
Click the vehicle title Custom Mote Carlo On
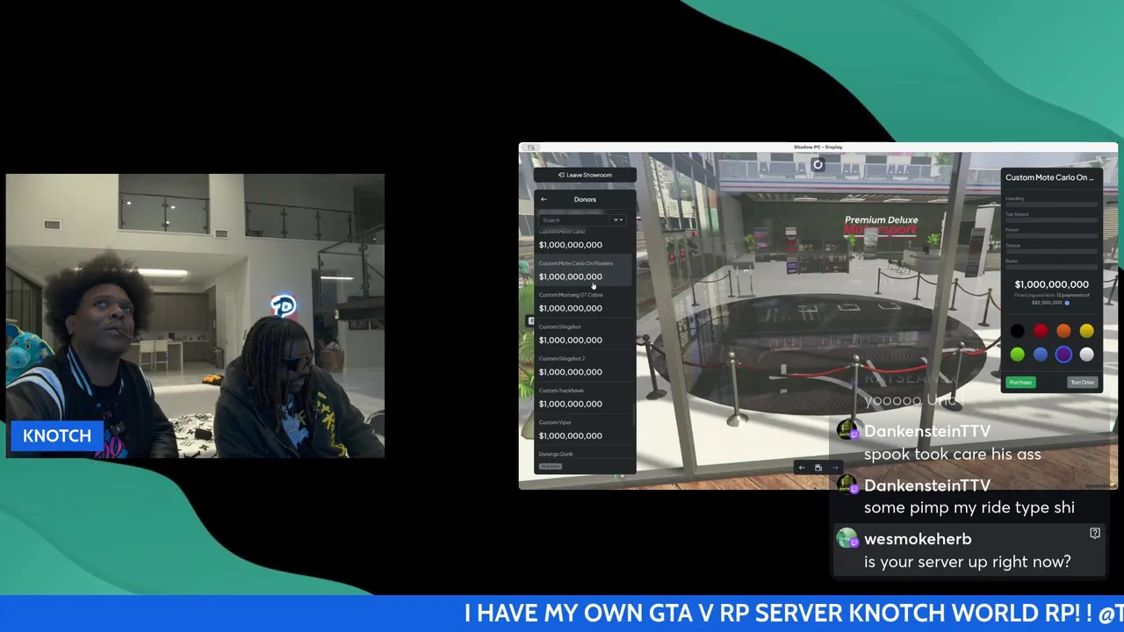(1049, 177)
